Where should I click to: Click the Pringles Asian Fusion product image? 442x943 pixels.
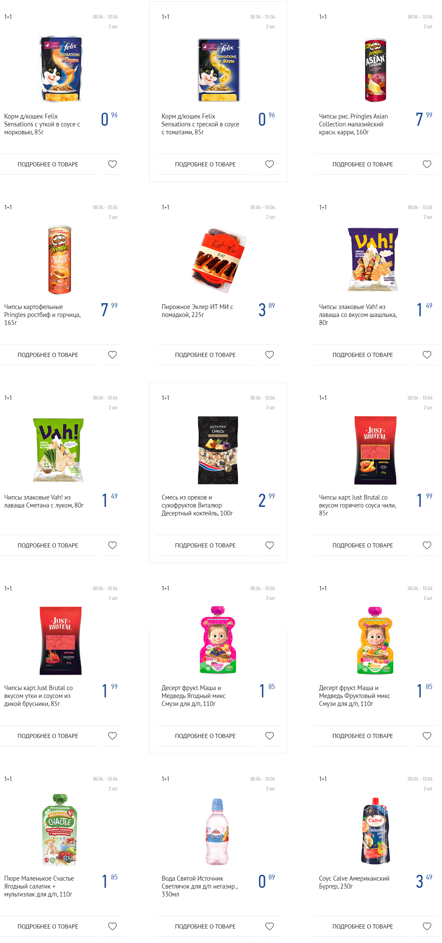tap(376, 70)
